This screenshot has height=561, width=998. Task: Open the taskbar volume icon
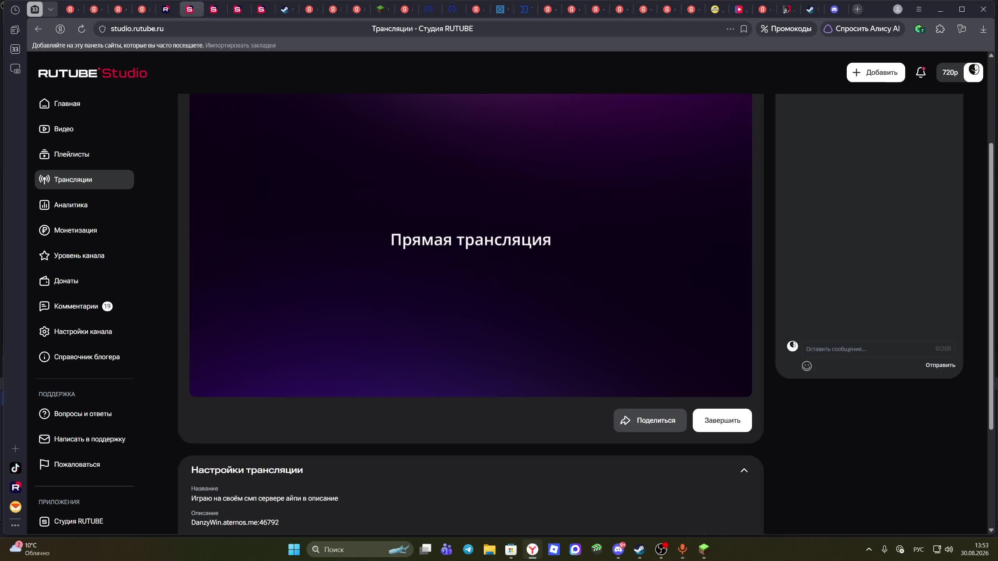[949, 549]
